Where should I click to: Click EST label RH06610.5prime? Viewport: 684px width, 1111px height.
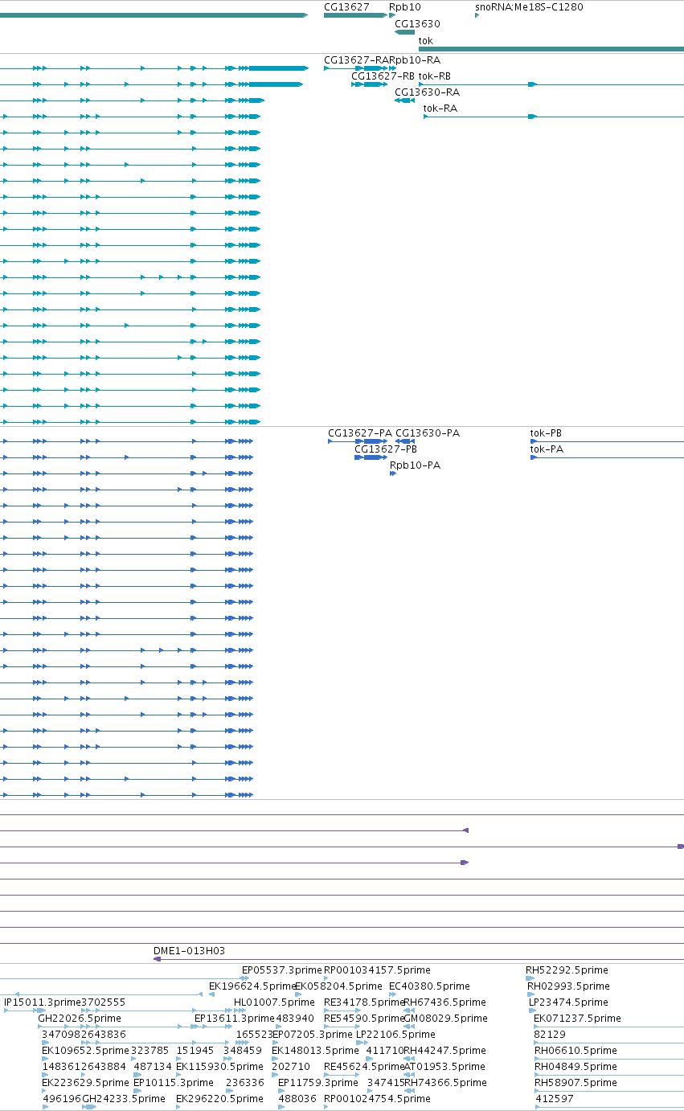tap(575, 1051)
